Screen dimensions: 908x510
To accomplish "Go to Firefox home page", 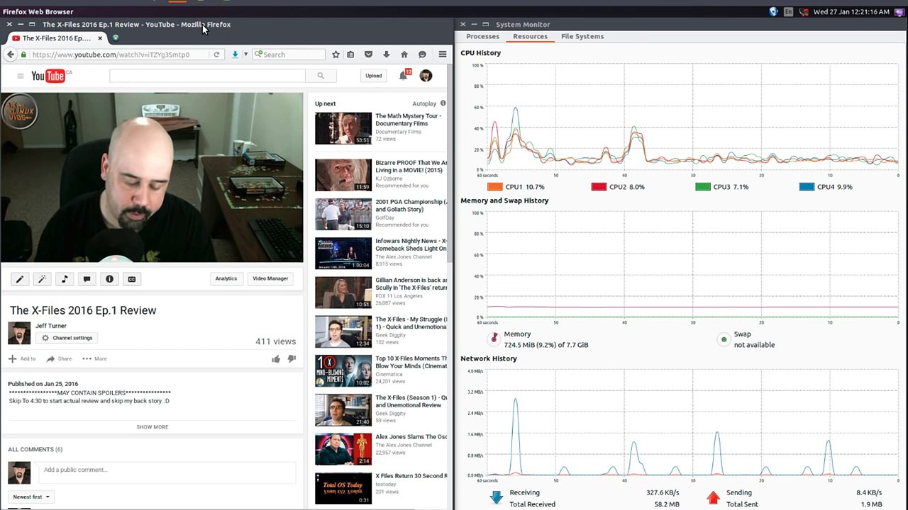I will [404, 55].
